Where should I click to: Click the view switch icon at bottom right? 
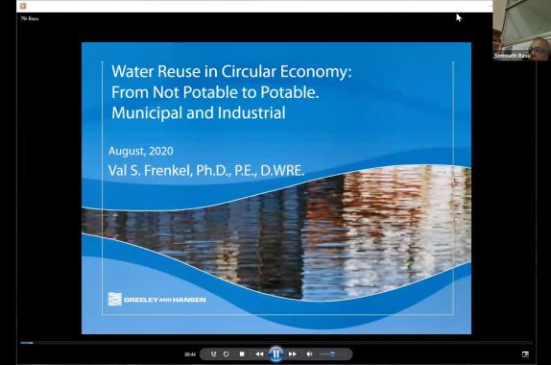[x=525, y=354]
